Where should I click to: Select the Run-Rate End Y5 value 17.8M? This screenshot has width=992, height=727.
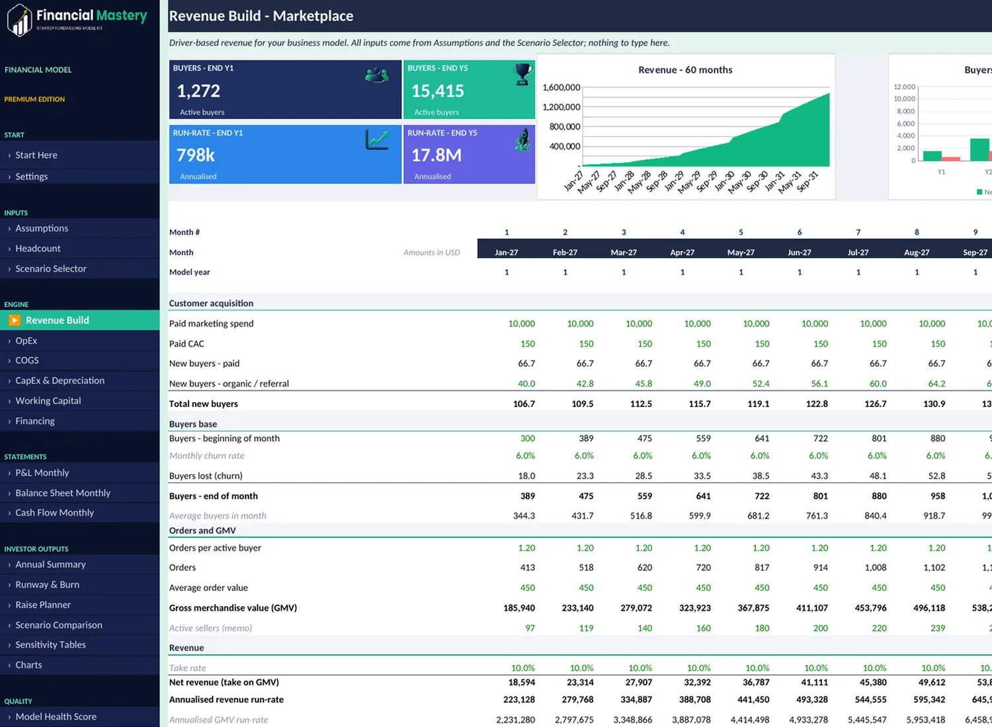click(x=436, y=155)
